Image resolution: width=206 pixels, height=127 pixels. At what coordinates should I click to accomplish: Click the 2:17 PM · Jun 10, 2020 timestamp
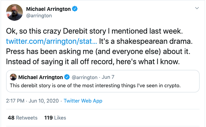32,101
